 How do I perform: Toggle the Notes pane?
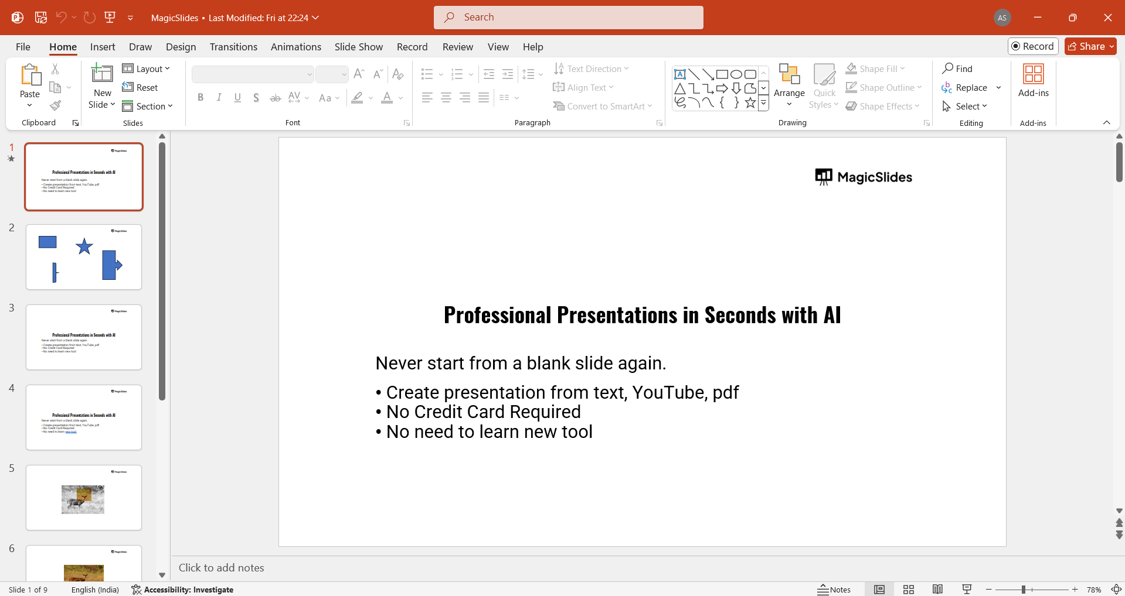pyautogui.click(x=834, y=590)
